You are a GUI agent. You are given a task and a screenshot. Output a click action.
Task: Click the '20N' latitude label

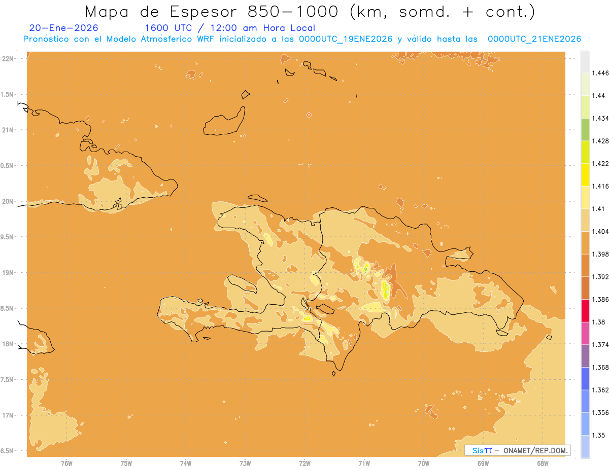(8, 201)
